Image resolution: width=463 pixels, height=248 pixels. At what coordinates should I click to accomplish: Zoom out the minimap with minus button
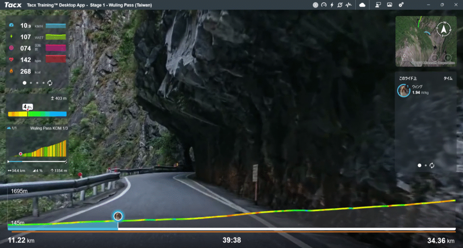[x=435, y=57]
